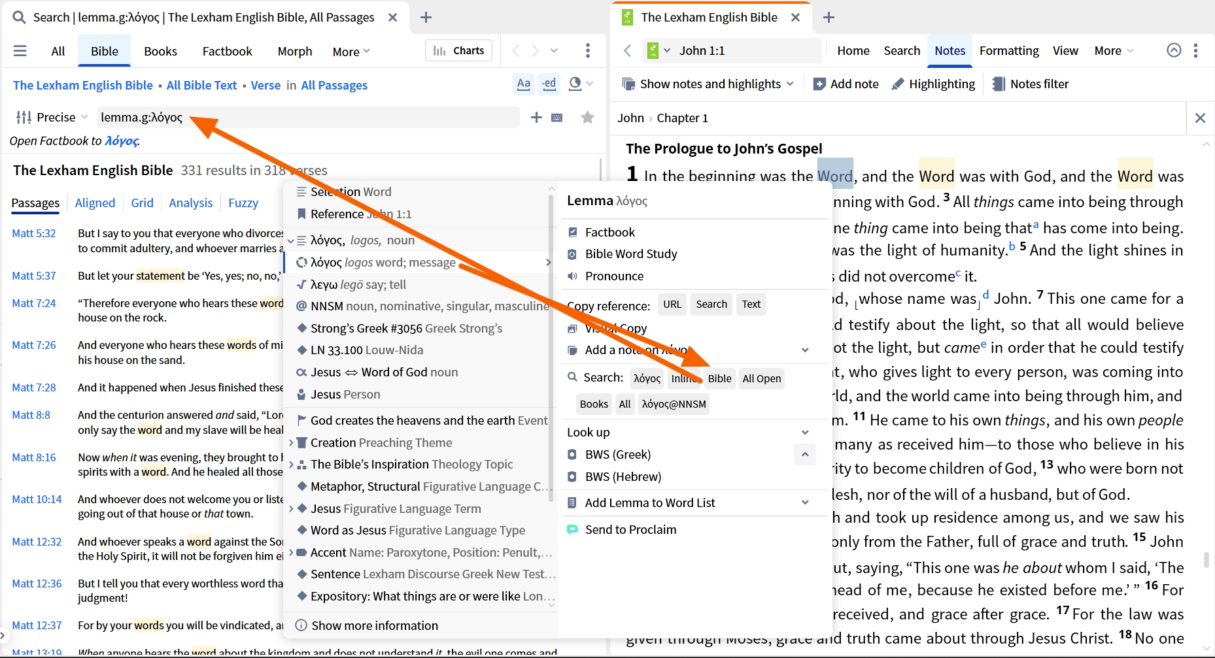The height and width of the screenshot is (658, 1215).
Task: Toggle the -ed match all word forms option
Action: [549, 84]
